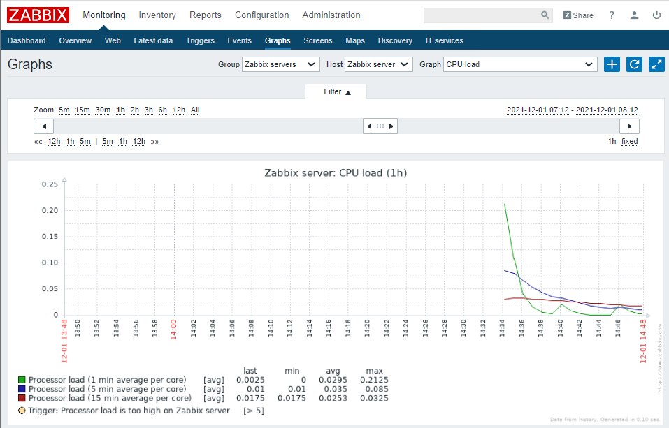Viewport: 669px width, 428px height.
Task: Go to the Overview submenu
Action: [75, 40]
